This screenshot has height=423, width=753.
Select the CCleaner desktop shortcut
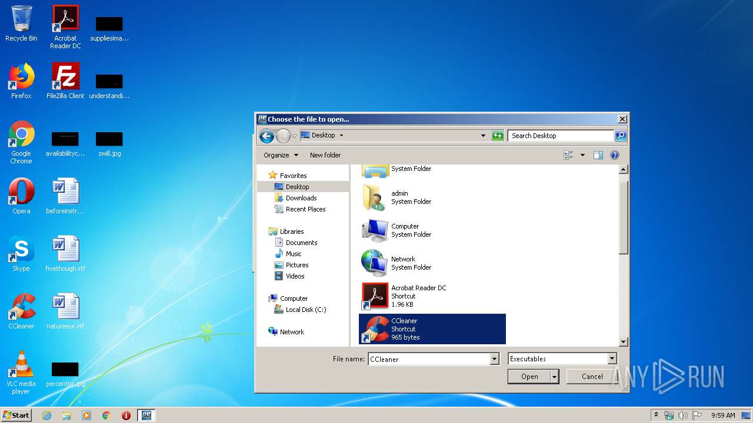(x=21, y=311)
